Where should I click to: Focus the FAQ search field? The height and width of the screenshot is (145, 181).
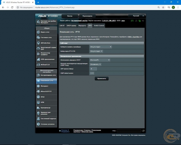(129, 131)
